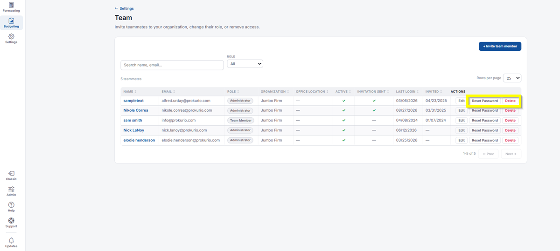Screen dimensions: 560x251
Task: Select email nick.lanoy@prokurio.com
Action: coord(184,130)
